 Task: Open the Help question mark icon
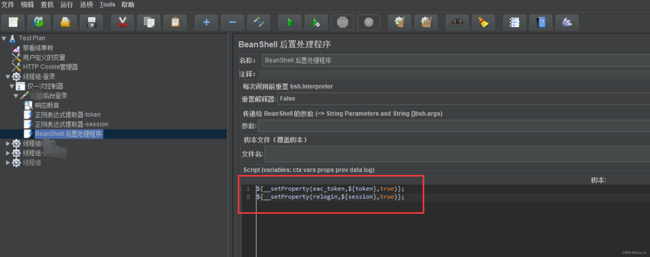541,22
